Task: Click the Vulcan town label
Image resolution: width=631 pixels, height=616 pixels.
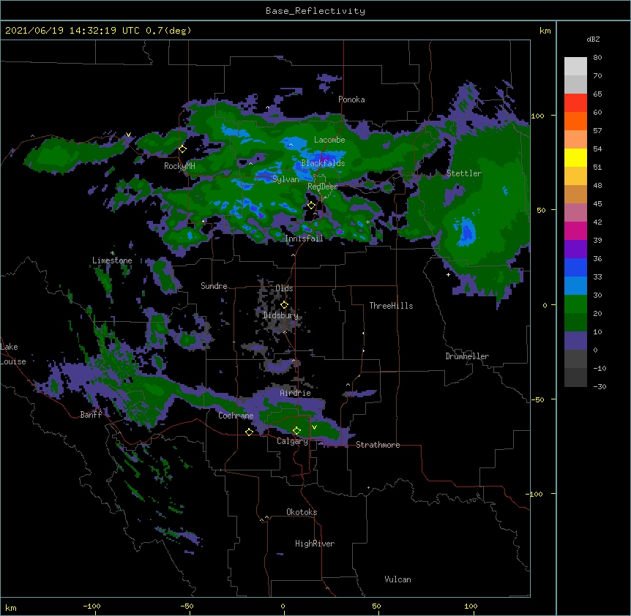Action: [397, 579]
